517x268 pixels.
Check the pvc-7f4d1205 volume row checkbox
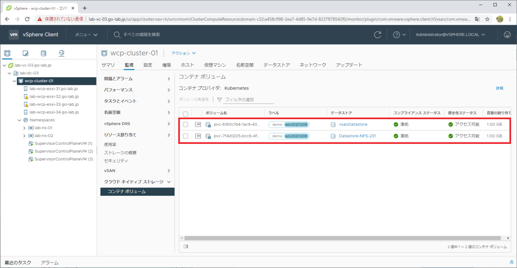(185, 136)
